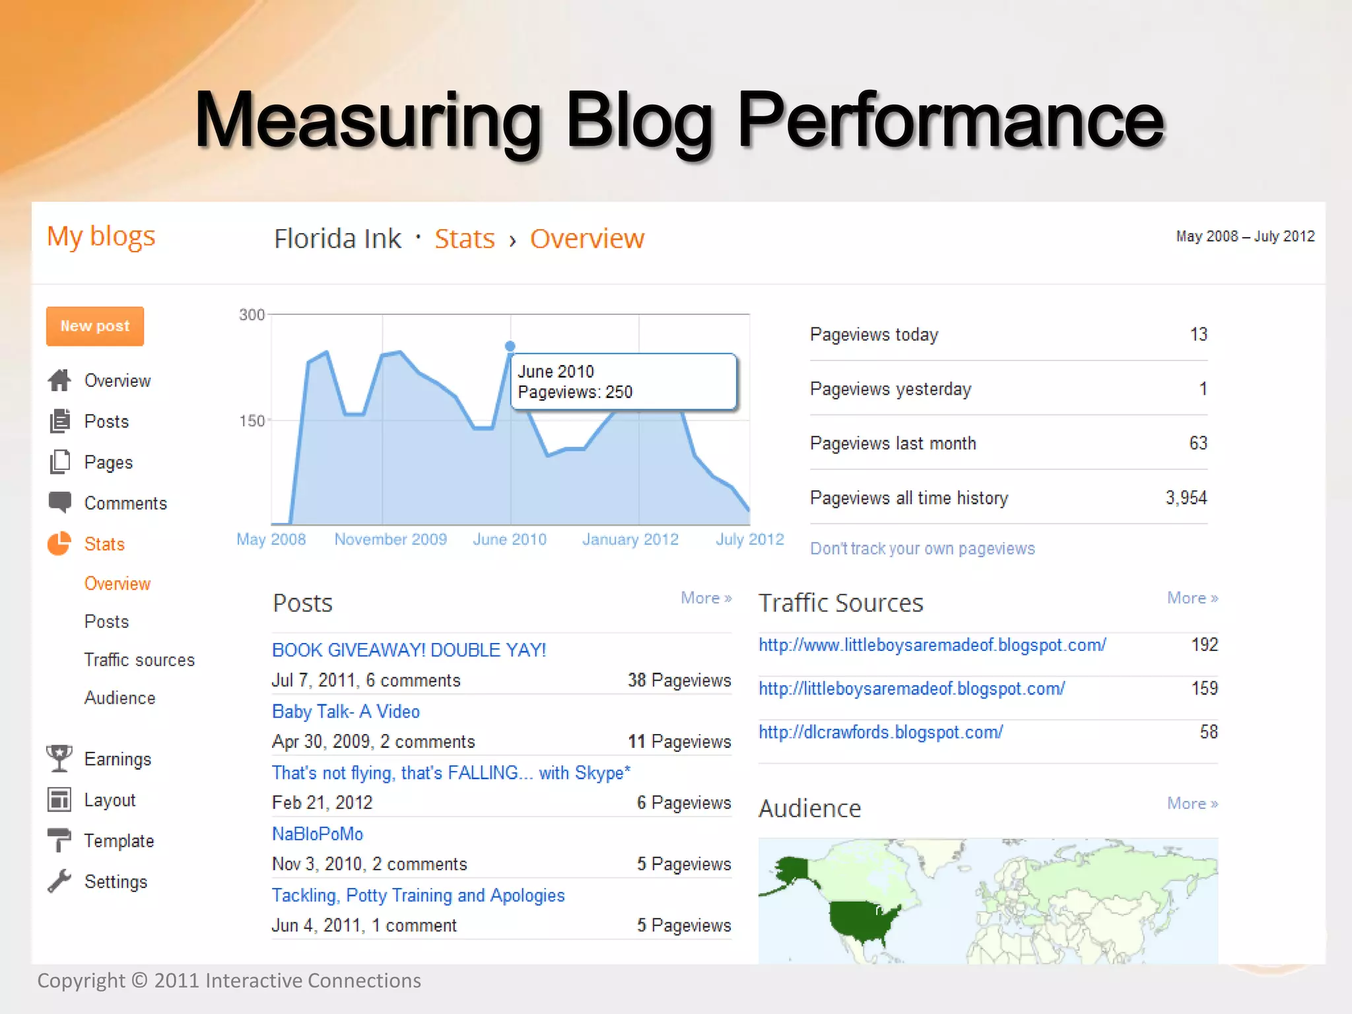Screen dimensions: 1352x1014
Task: Click the June 2010 data point on chart
Action: tap(510, 346)
